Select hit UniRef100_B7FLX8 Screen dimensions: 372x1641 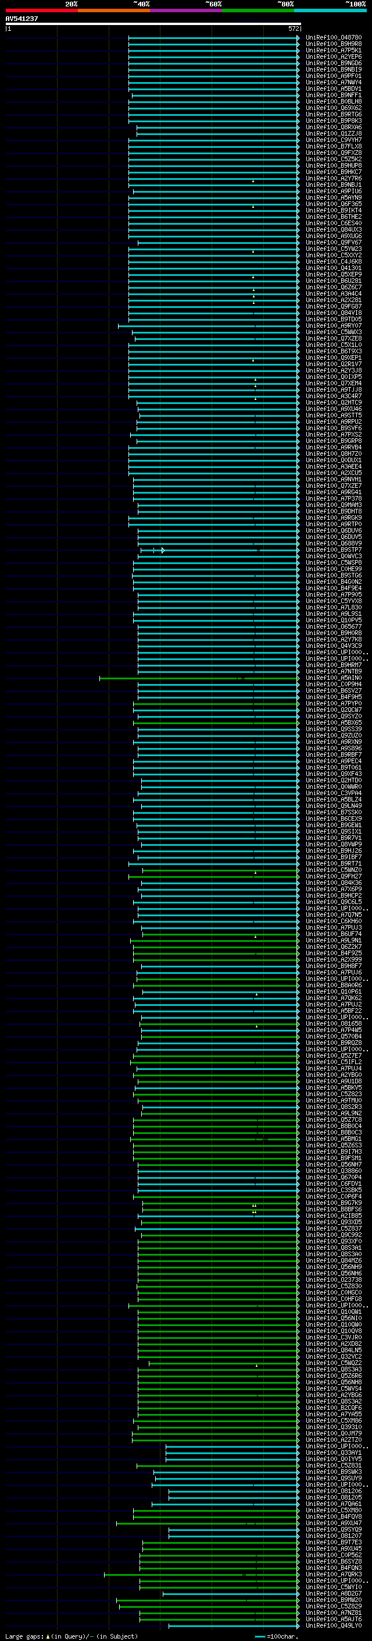pyautogui.click(x=334, y=147)
